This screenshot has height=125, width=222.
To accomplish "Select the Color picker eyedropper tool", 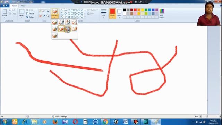I will 44,16.
